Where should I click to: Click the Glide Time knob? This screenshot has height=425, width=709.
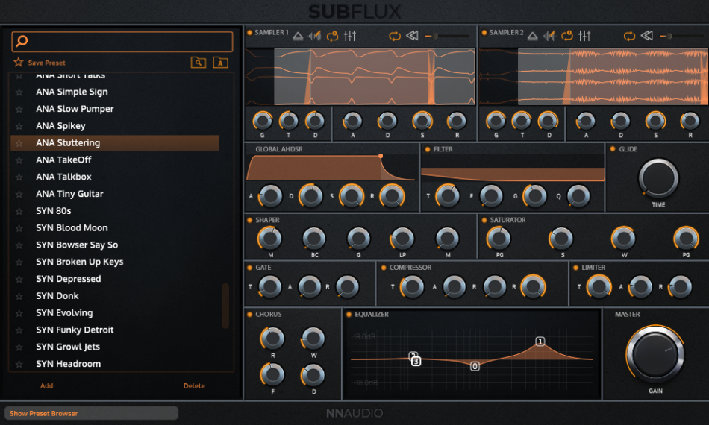pos(658,177)
